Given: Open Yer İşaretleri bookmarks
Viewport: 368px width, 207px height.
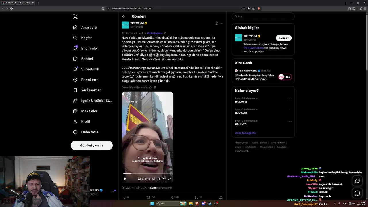Looking at the screenshot, I should (x=87, y=90).
